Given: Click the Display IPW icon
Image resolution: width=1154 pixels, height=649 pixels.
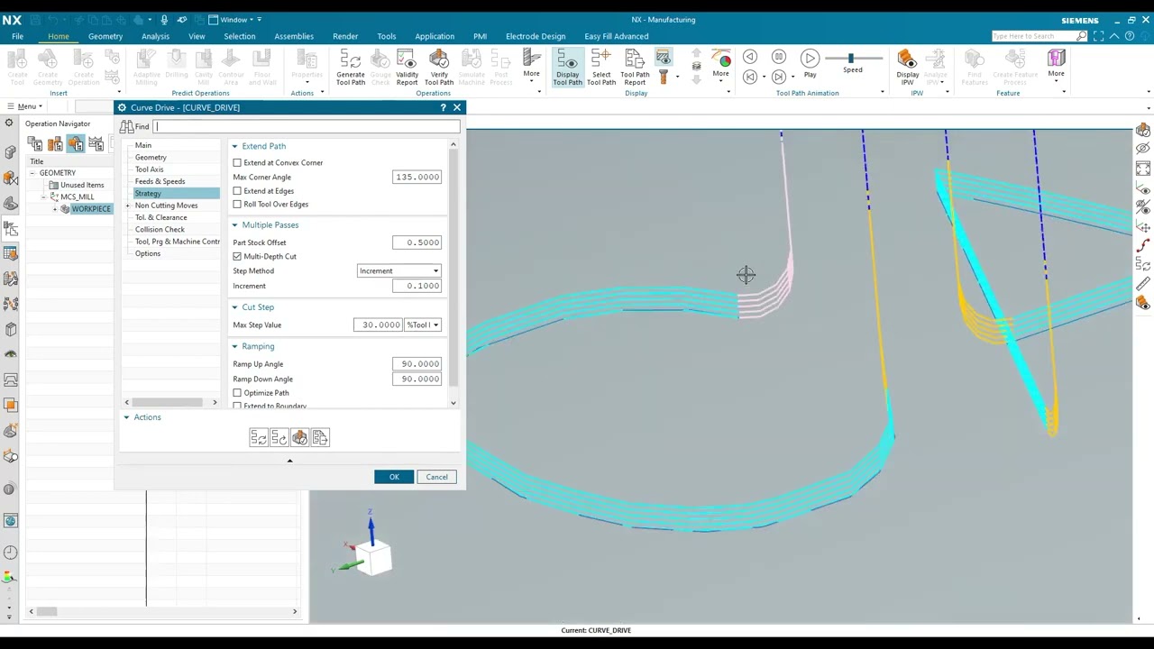Looking at the screenshot, I should (x=907, y=68).
